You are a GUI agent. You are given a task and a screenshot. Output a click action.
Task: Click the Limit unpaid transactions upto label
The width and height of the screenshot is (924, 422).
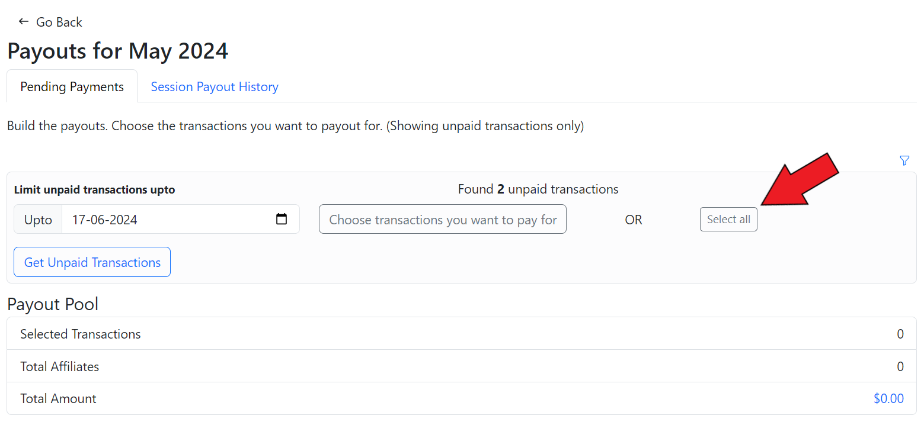(94, 190)
